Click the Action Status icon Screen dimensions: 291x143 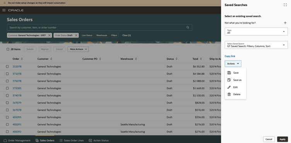pos(91,140)
